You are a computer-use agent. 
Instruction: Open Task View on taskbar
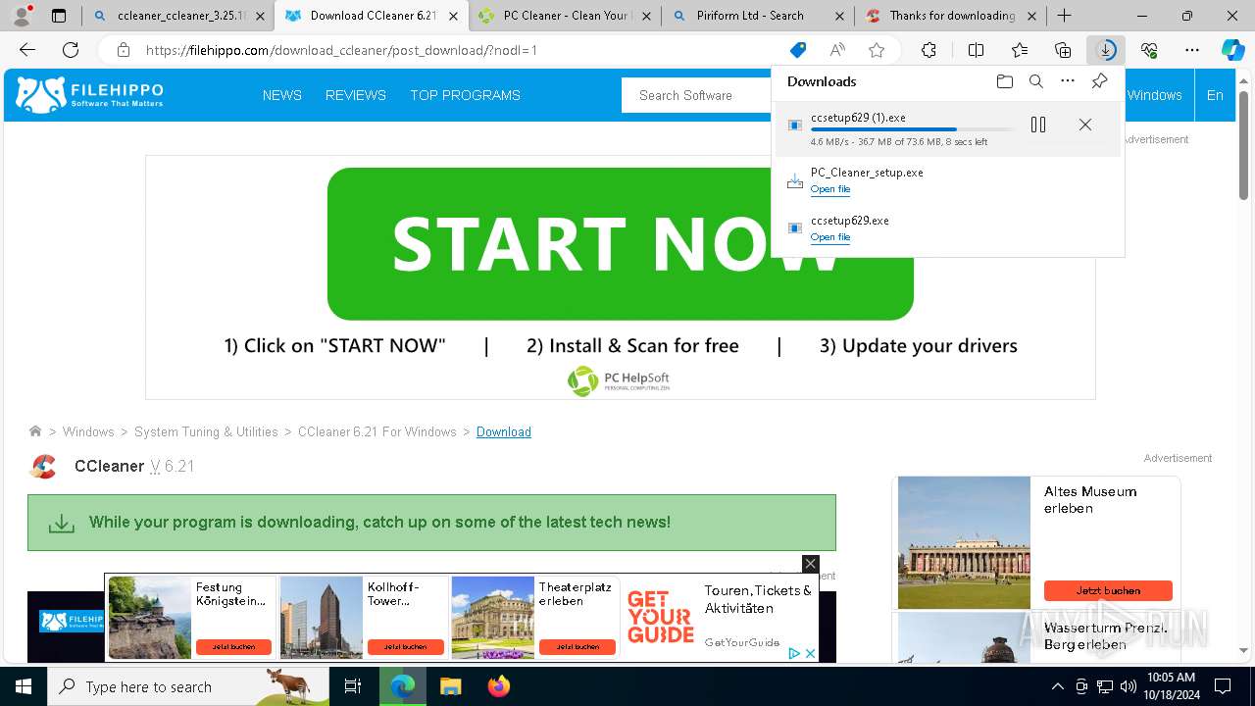coord(353,686)
